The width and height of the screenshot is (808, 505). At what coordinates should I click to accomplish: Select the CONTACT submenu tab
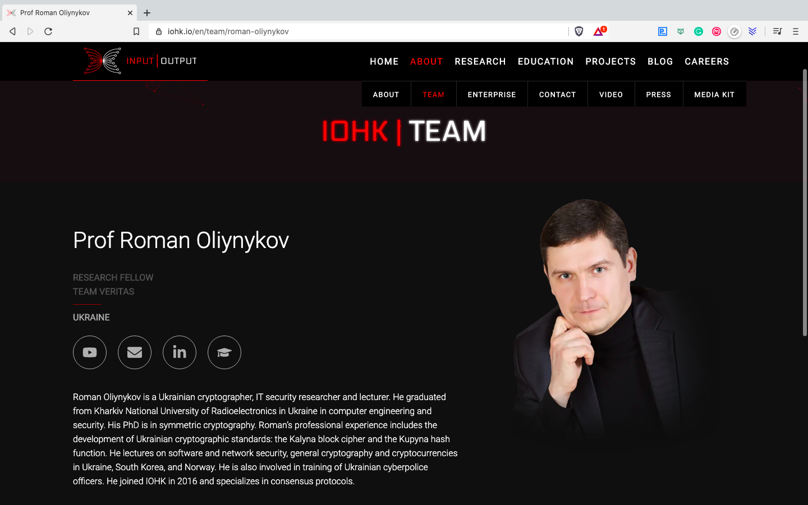[558, 94]
